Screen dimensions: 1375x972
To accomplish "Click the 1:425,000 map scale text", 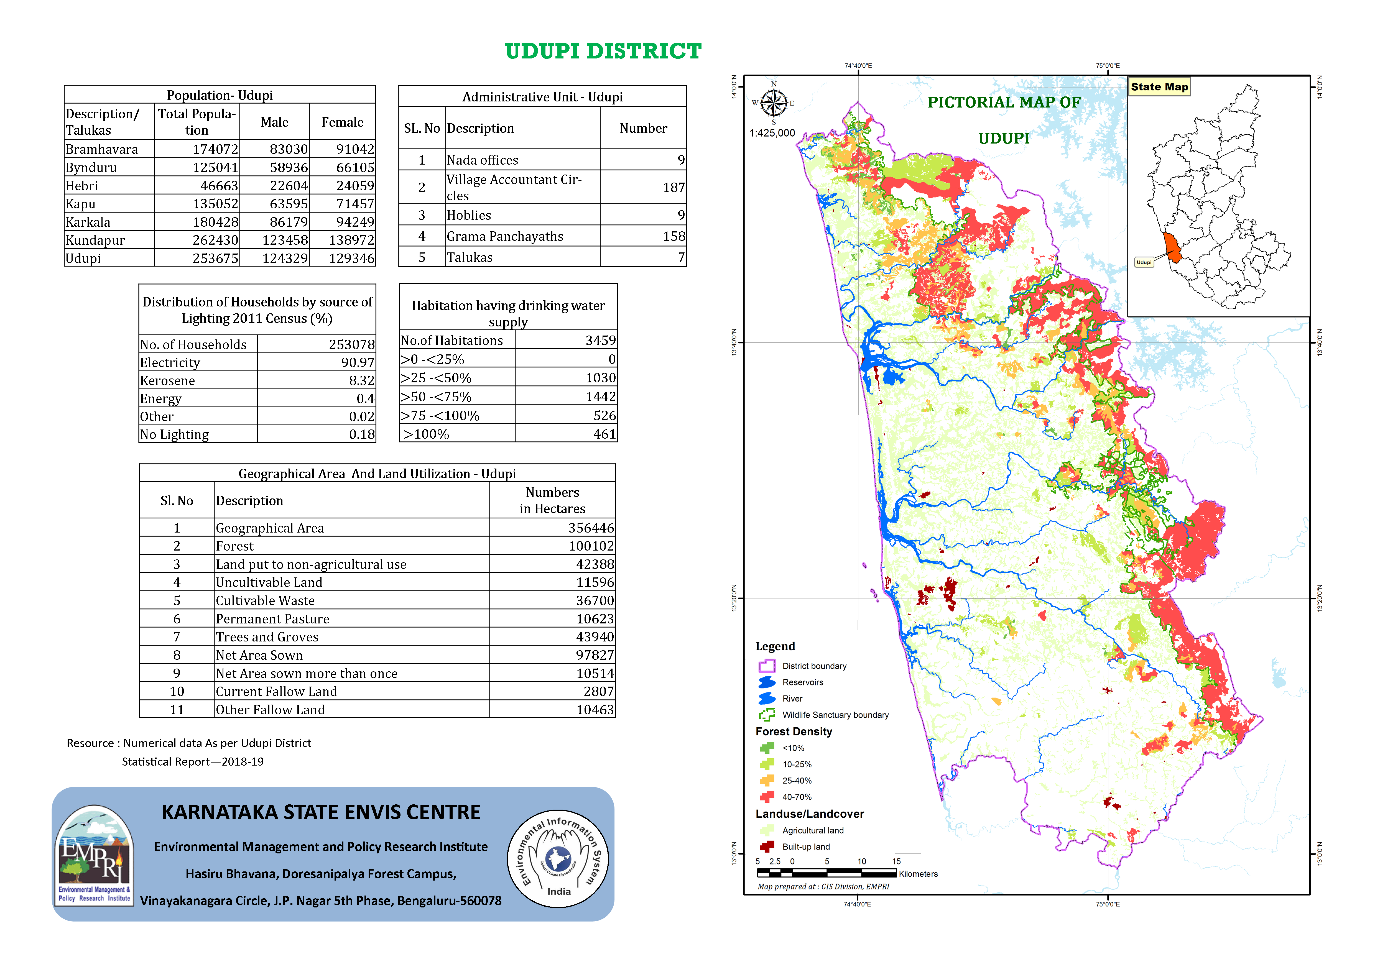I will 772,133.
